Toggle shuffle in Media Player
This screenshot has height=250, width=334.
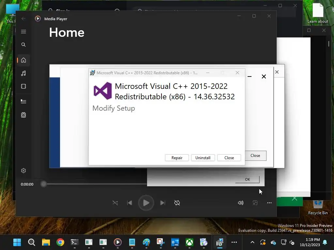pyautogui.click(x=115, y=203)
